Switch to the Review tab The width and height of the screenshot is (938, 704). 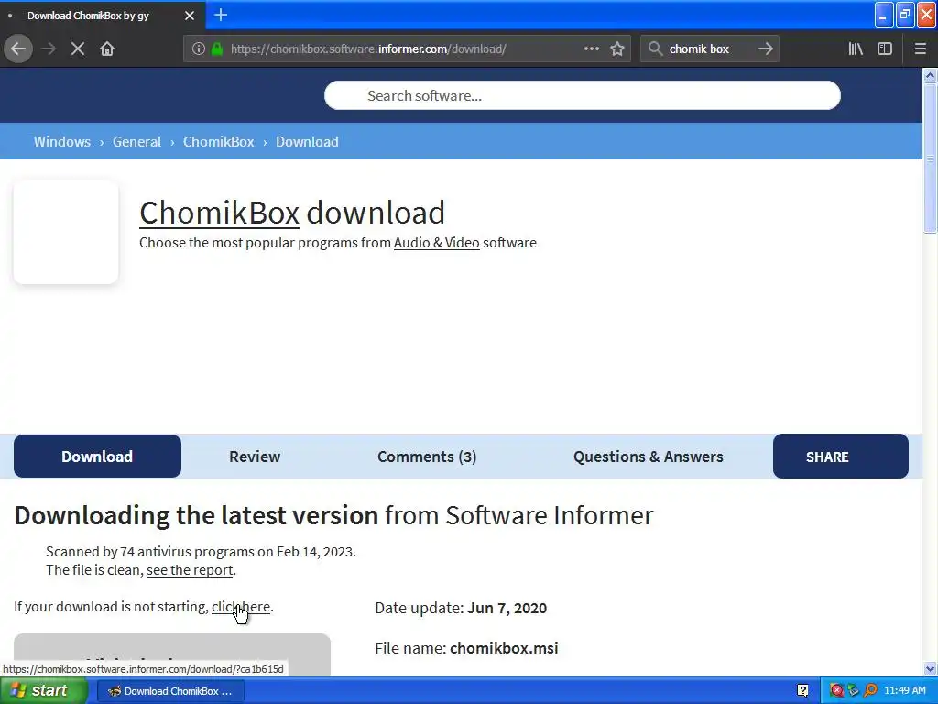[255, 456]
